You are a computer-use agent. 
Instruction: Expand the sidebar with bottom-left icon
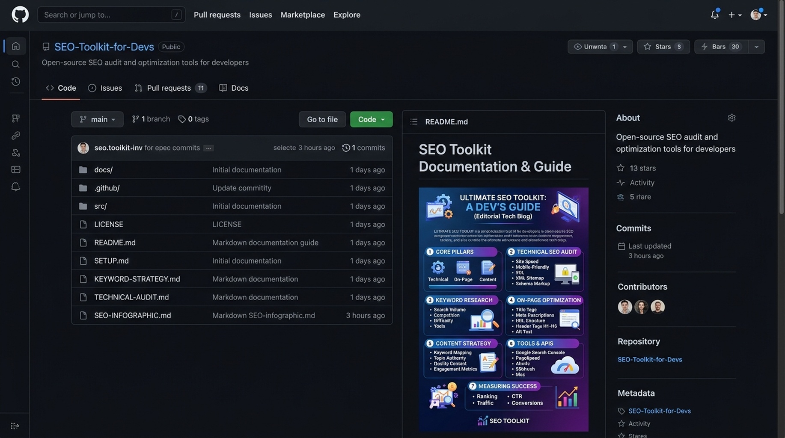coord(15,426)
